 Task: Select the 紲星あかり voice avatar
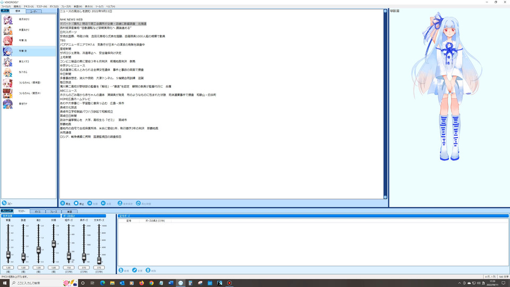tap(8, 30)
